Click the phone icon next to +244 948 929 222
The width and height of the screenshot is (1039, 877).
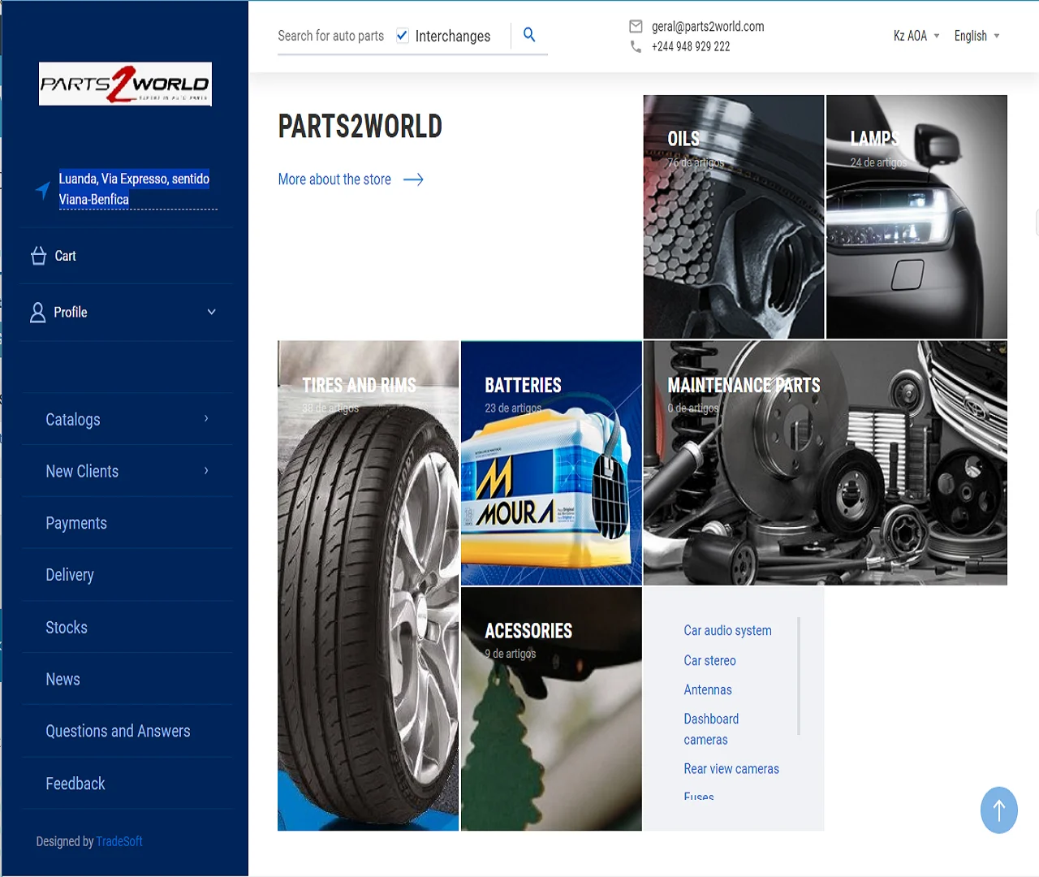(636, 47)
